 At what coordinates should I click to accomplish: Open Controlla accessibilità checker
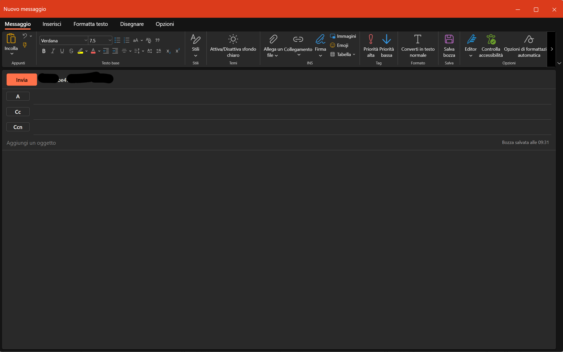(491, 46)
